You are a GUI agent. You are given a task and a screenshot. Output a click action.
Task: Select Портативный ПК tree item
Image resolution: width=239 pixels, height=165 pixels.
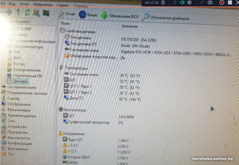pyautogui.click(x=25, y=76)
